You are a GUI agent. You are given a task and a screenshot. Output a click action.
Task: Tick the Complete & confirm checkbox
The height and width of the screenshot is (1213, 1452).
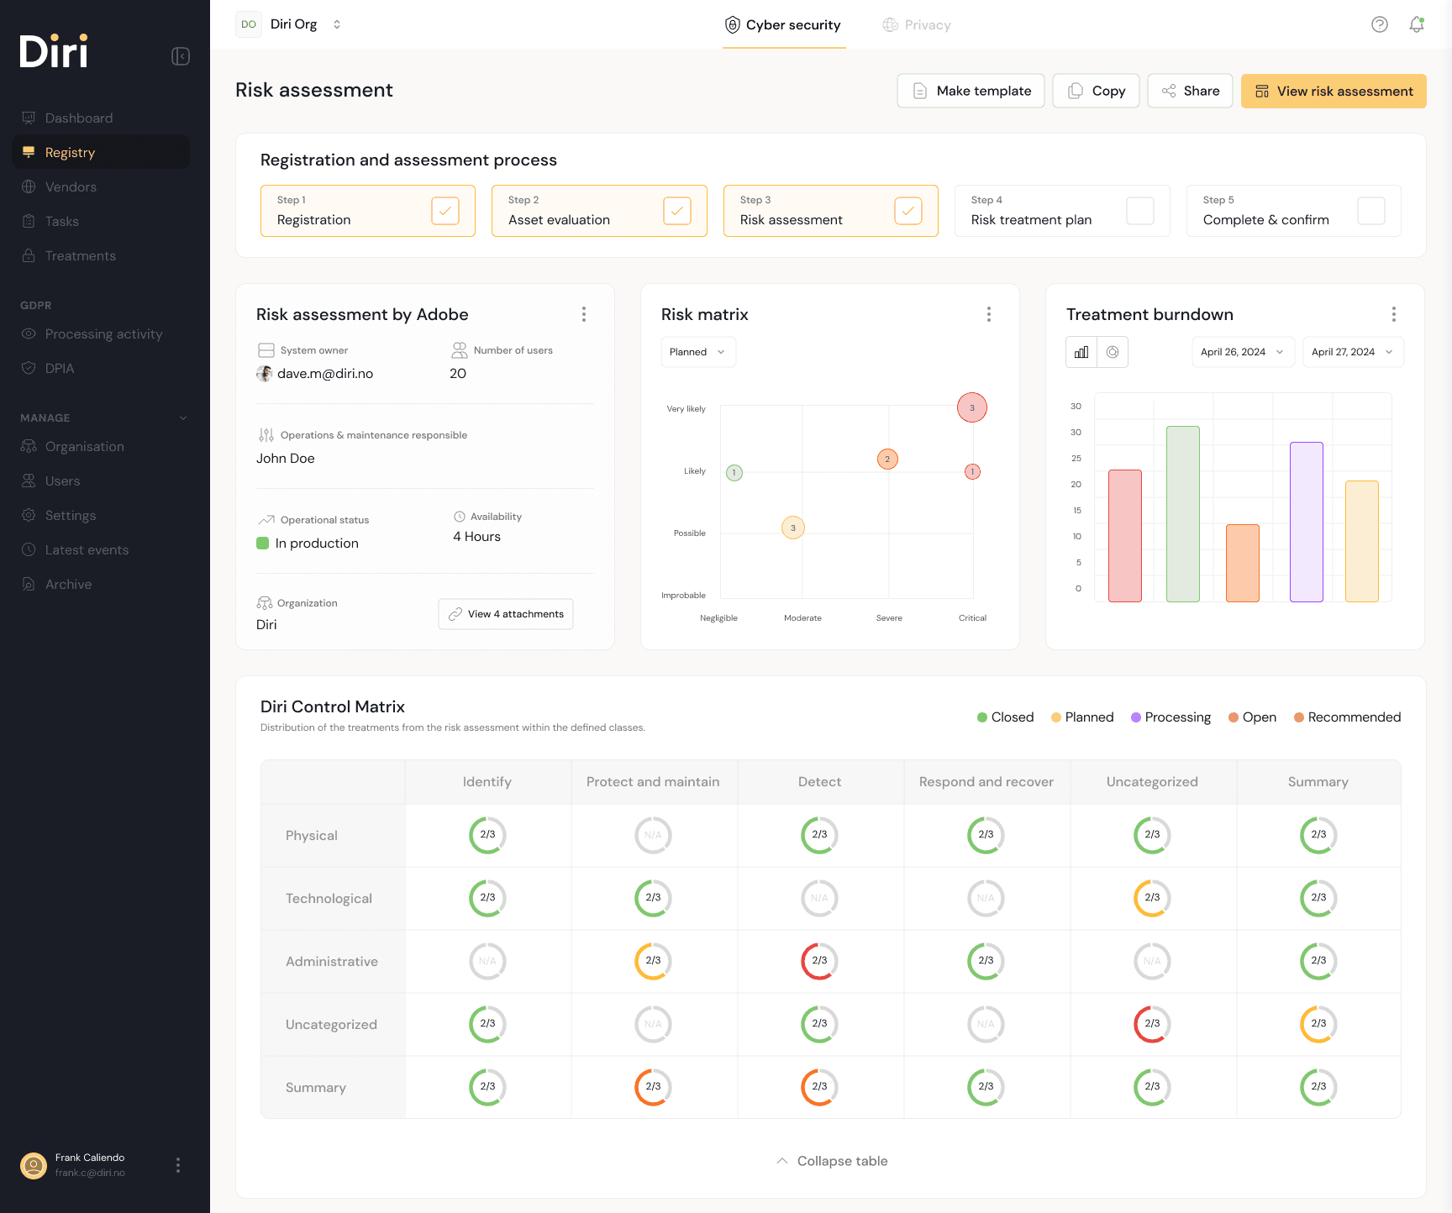pyautogui.click(x=1370, y=211)
